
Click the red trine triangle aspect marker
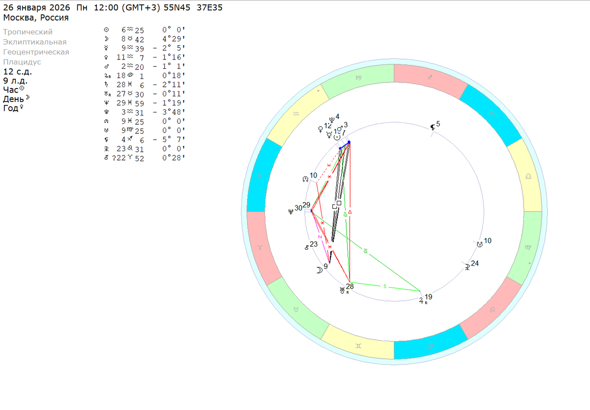[x=351, y=211]
